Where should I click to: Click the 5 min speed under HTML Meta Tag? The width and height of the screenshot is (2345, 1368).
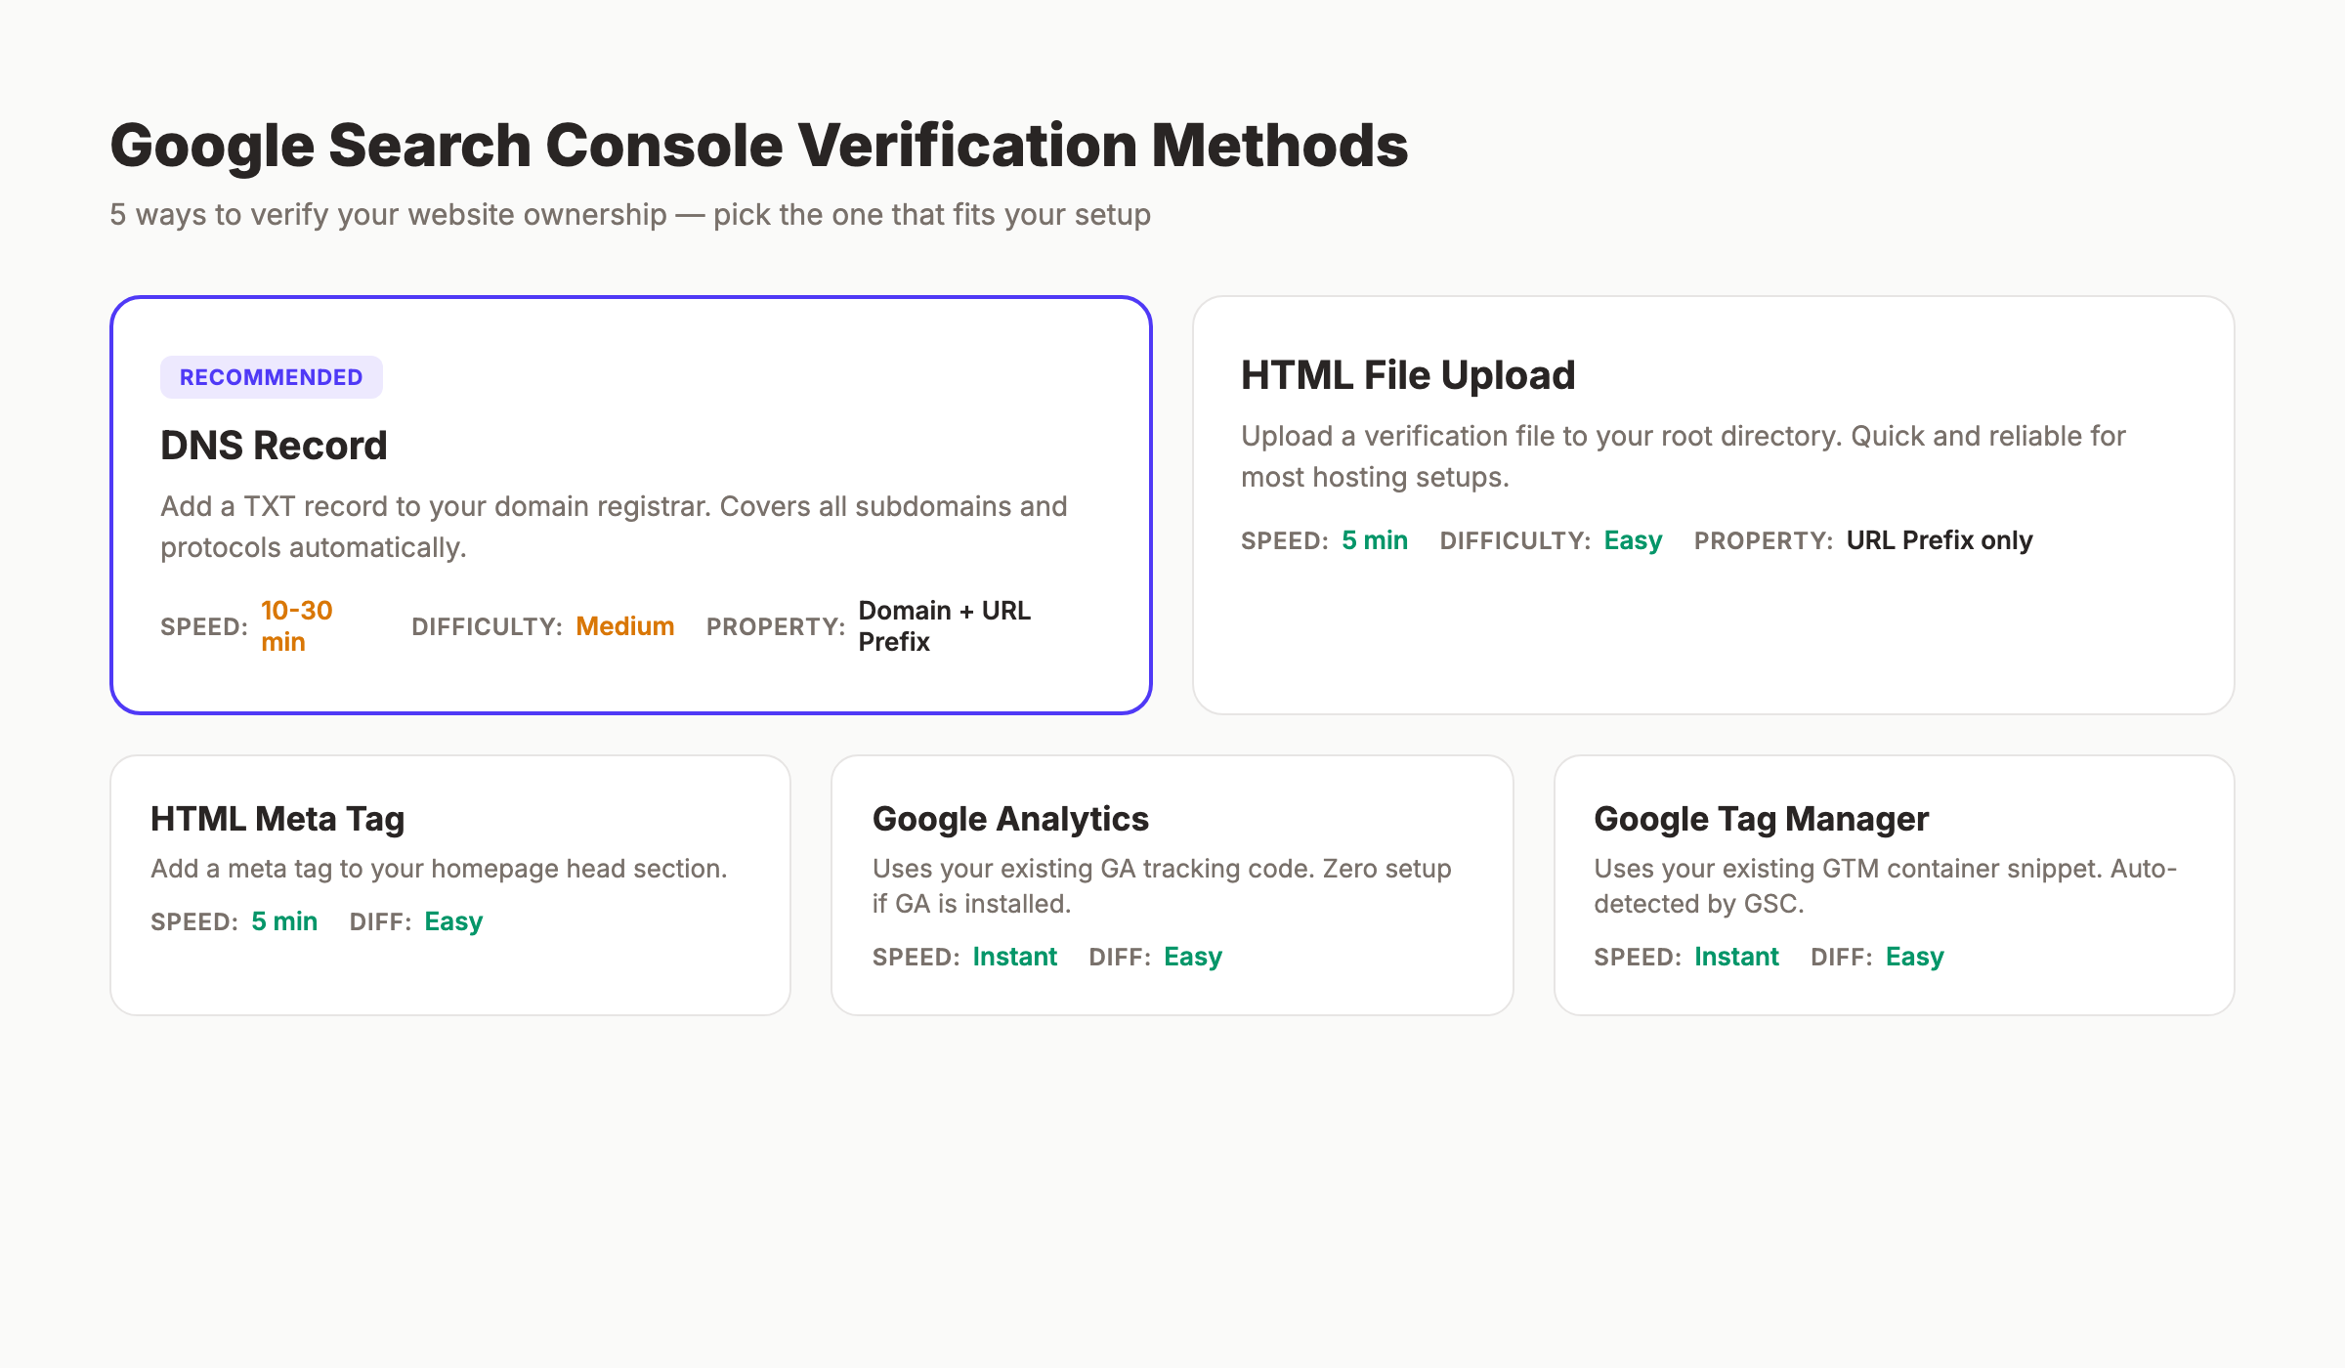click(283, 920)
